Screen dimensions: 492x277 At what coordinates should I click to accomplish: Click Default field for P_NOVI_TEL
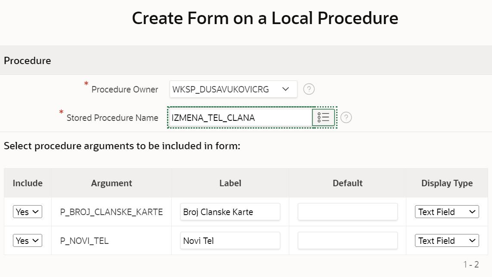point(347,240)
